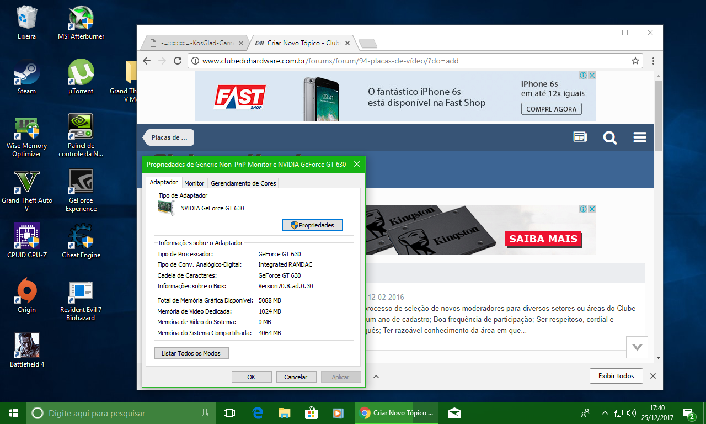Click the Windows search box
The width and height of the screenshot is (706, 424).
(121, 413)
